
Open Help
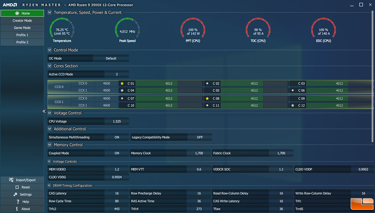pos(22,202)
